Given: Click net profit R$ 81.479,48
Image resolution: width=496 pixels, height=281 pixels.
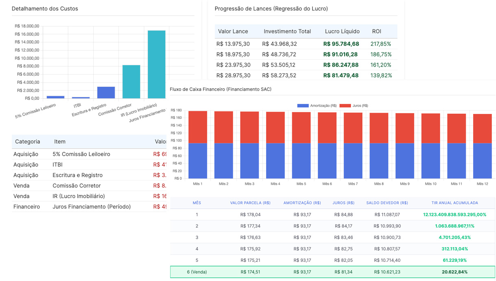Looking at the screenshot, I should pyautogui.click(x=341, y=76).
